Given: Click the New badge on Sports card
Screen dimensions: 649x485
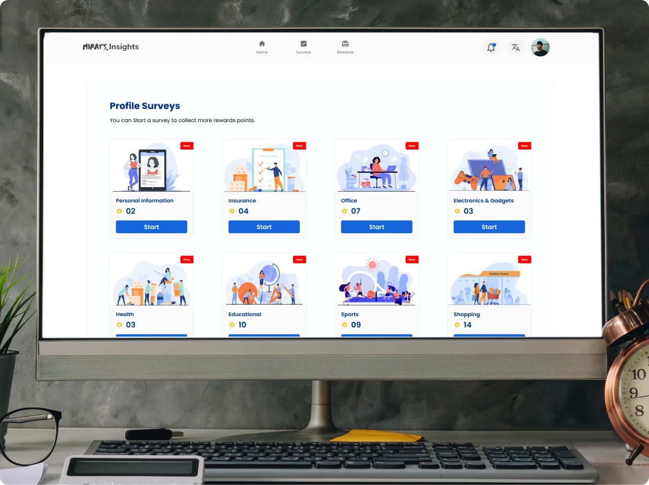Looking at the screenshot, I should 412,259.
